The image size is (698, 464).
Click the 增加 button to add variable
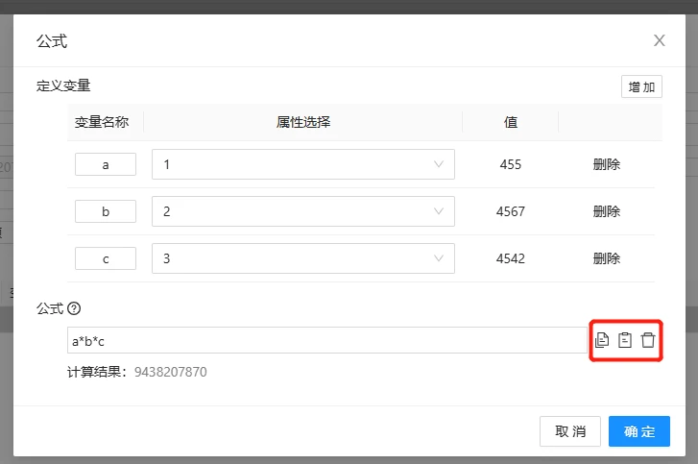[x=641, y=86]
